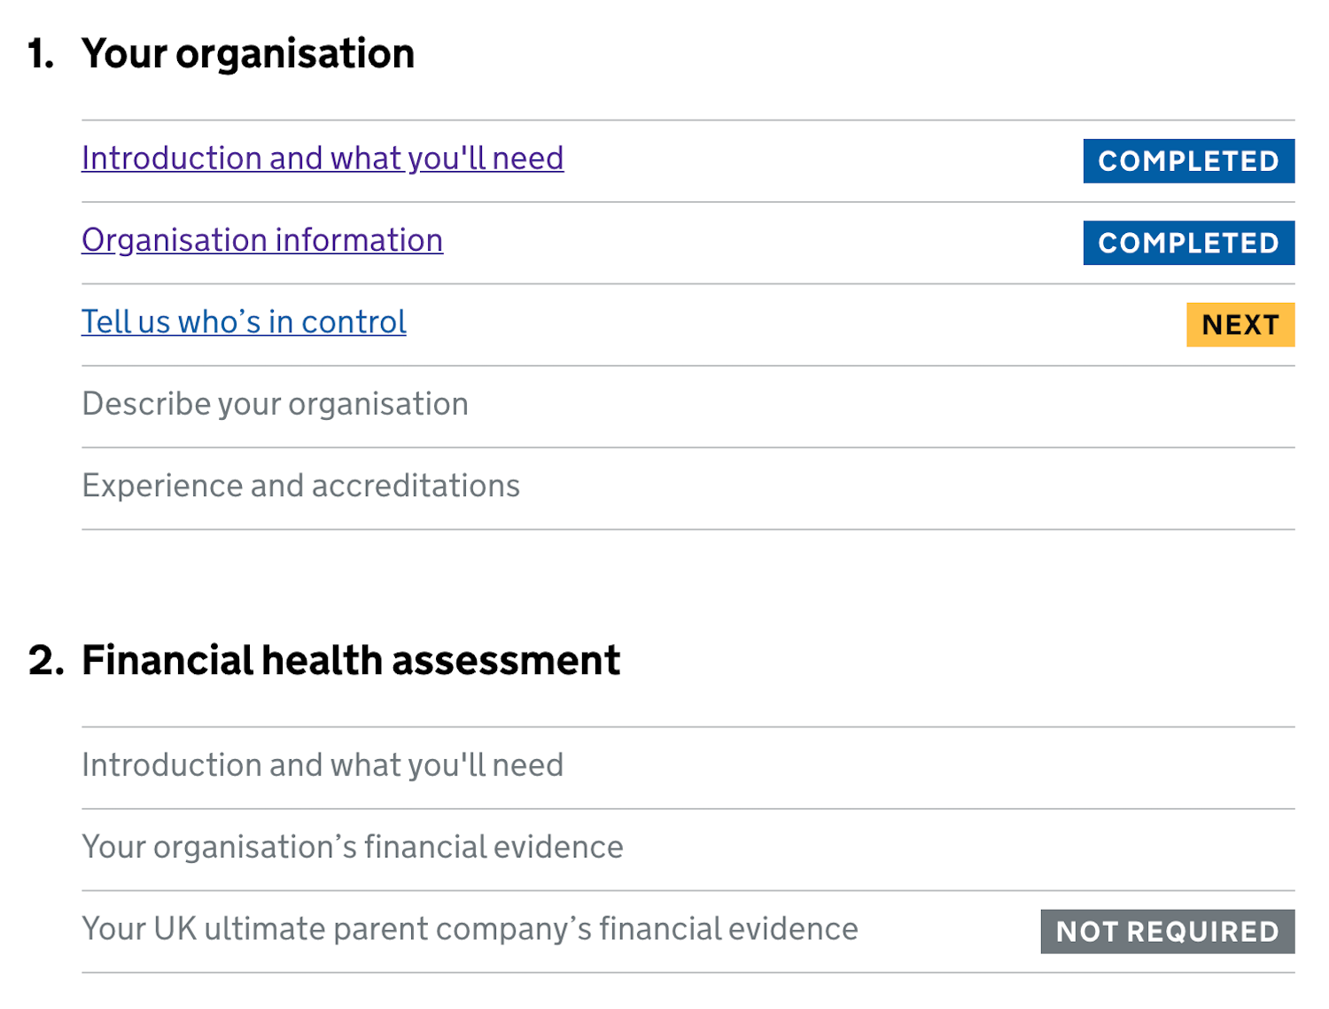Click section number 2 beside Financial health assessment
This screenshot has width=1329, height=1009.
tap(45, 661)
